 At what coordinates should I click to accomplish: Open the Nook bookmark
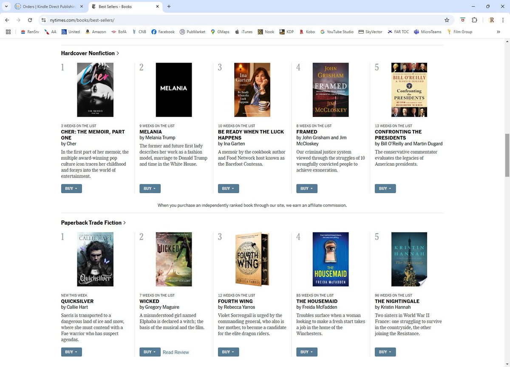266,32
